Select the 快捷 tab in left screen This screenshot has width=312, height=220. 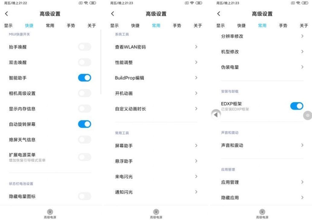coord(29,25)
